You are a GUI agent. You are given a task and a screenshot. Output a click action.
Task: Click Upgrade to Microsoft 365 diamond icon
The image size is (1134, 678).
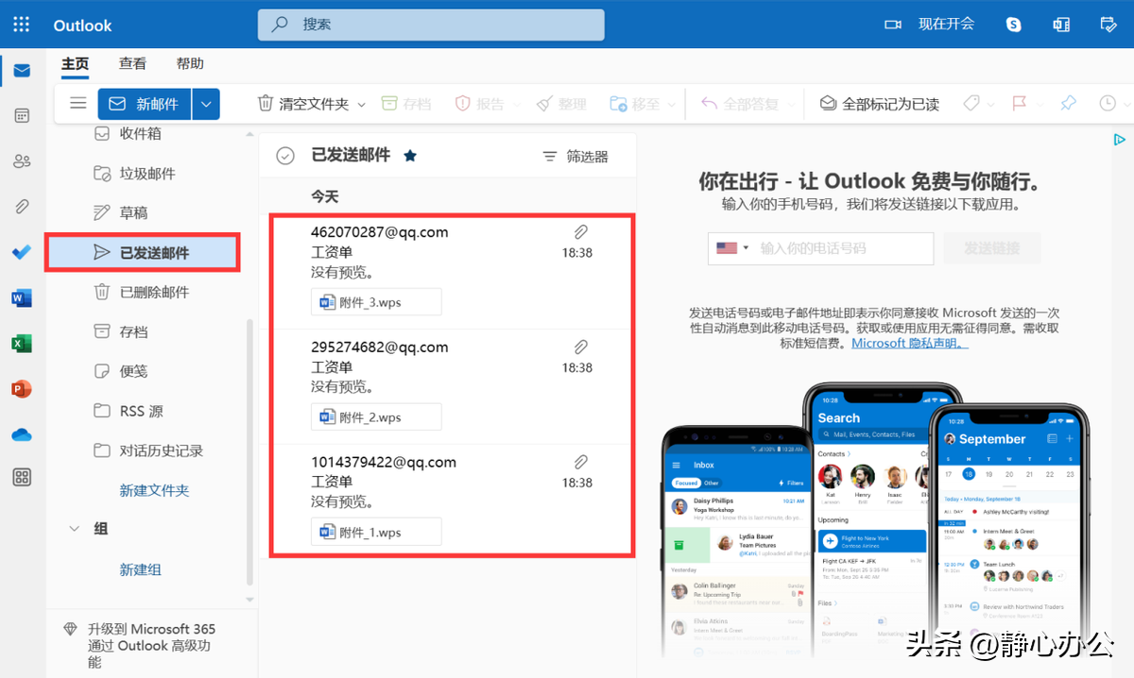coord(70,629)
